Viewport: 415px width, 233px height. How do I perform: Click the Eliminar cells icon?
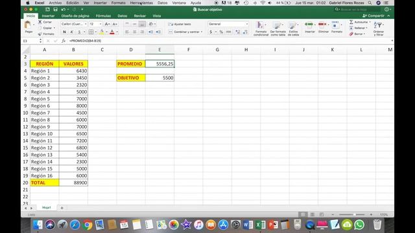322,25
